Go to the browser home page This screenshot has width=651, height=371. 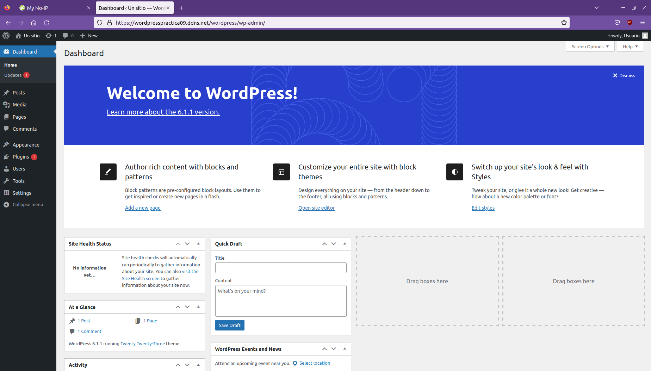click(x=34, y=23)
